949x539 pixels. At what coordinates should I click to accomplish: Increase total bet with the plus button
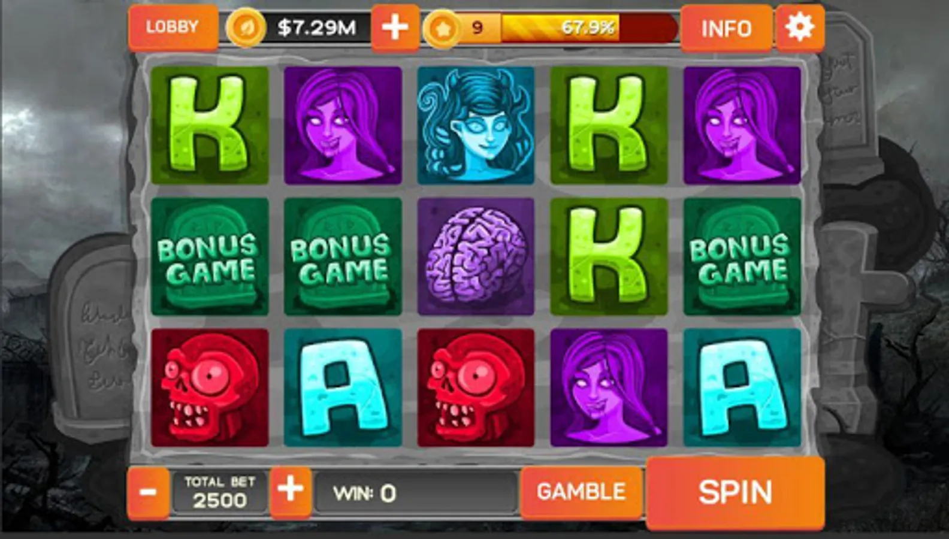(291, 491)
